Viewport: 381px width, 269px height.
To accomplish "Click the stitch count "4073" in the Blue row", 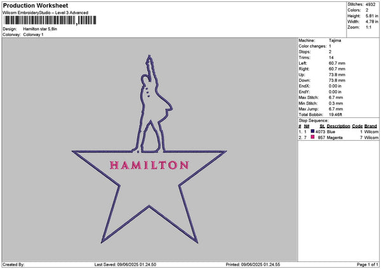I will click(320, 132).
